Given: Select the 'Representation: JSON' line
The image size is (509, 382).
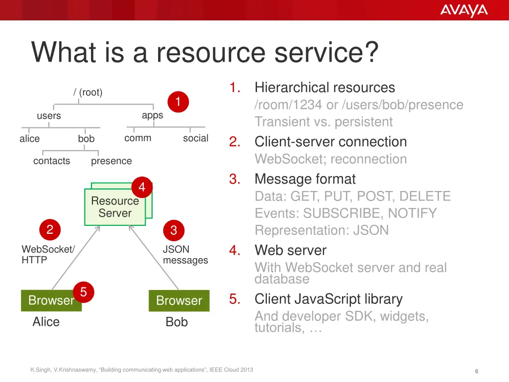Looking at the screenshot, I should [x=322, y=230].
